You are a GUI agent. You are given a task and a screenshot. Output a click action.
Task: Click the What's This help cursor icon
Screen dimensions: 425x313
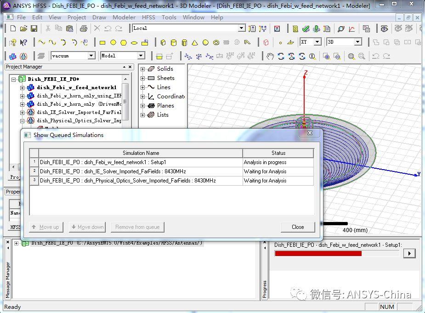(23, 42)
